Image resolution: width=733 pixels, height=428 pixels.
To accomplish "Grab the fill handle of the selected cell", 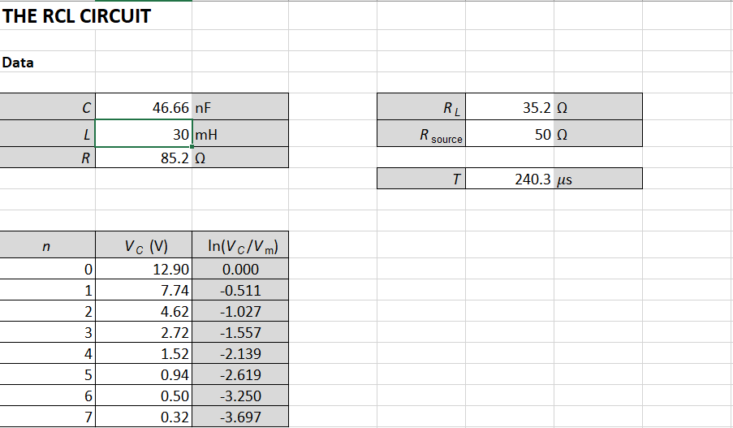I will tap(192, 146).
